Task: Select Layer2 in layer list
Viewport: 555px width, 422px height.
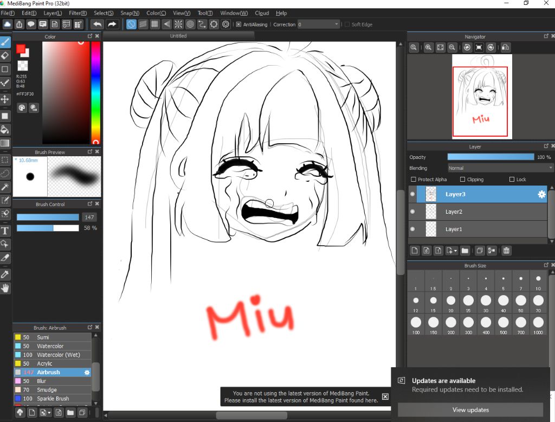Action: tap(478, 212)
